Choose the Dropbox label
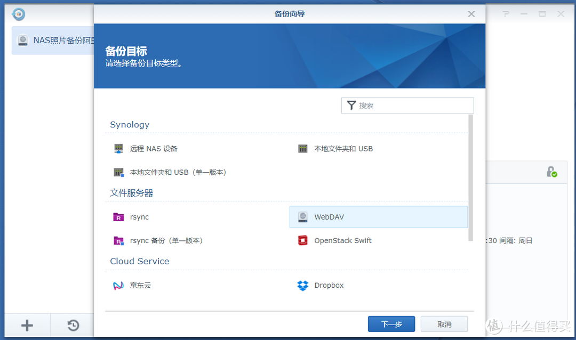This screenshot has width=576, height=340. (x=329, y=285)
